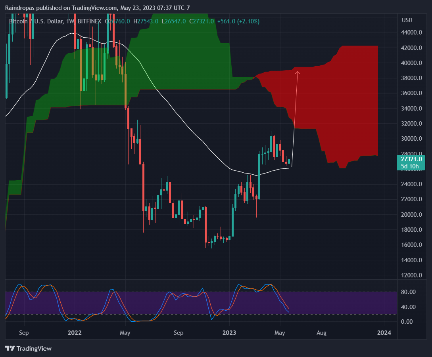This screenshot has height=357, width=432.
Task: Click the 18000.0 price axis label
Action: (x=411, y=230)
